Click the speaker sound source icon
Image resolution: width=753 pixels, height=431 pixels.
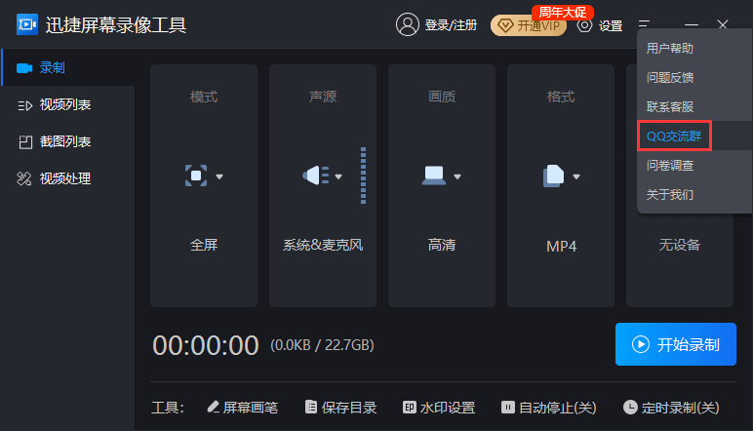click(x=316, y=176)
